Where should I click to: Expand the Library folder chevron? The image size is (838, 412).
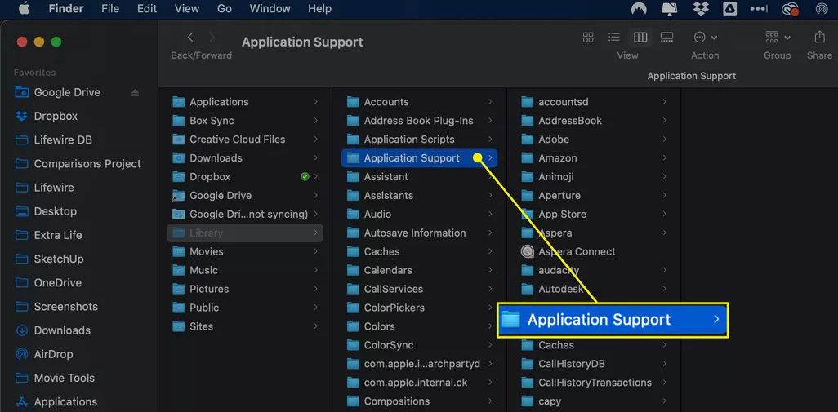coord(316,233)
